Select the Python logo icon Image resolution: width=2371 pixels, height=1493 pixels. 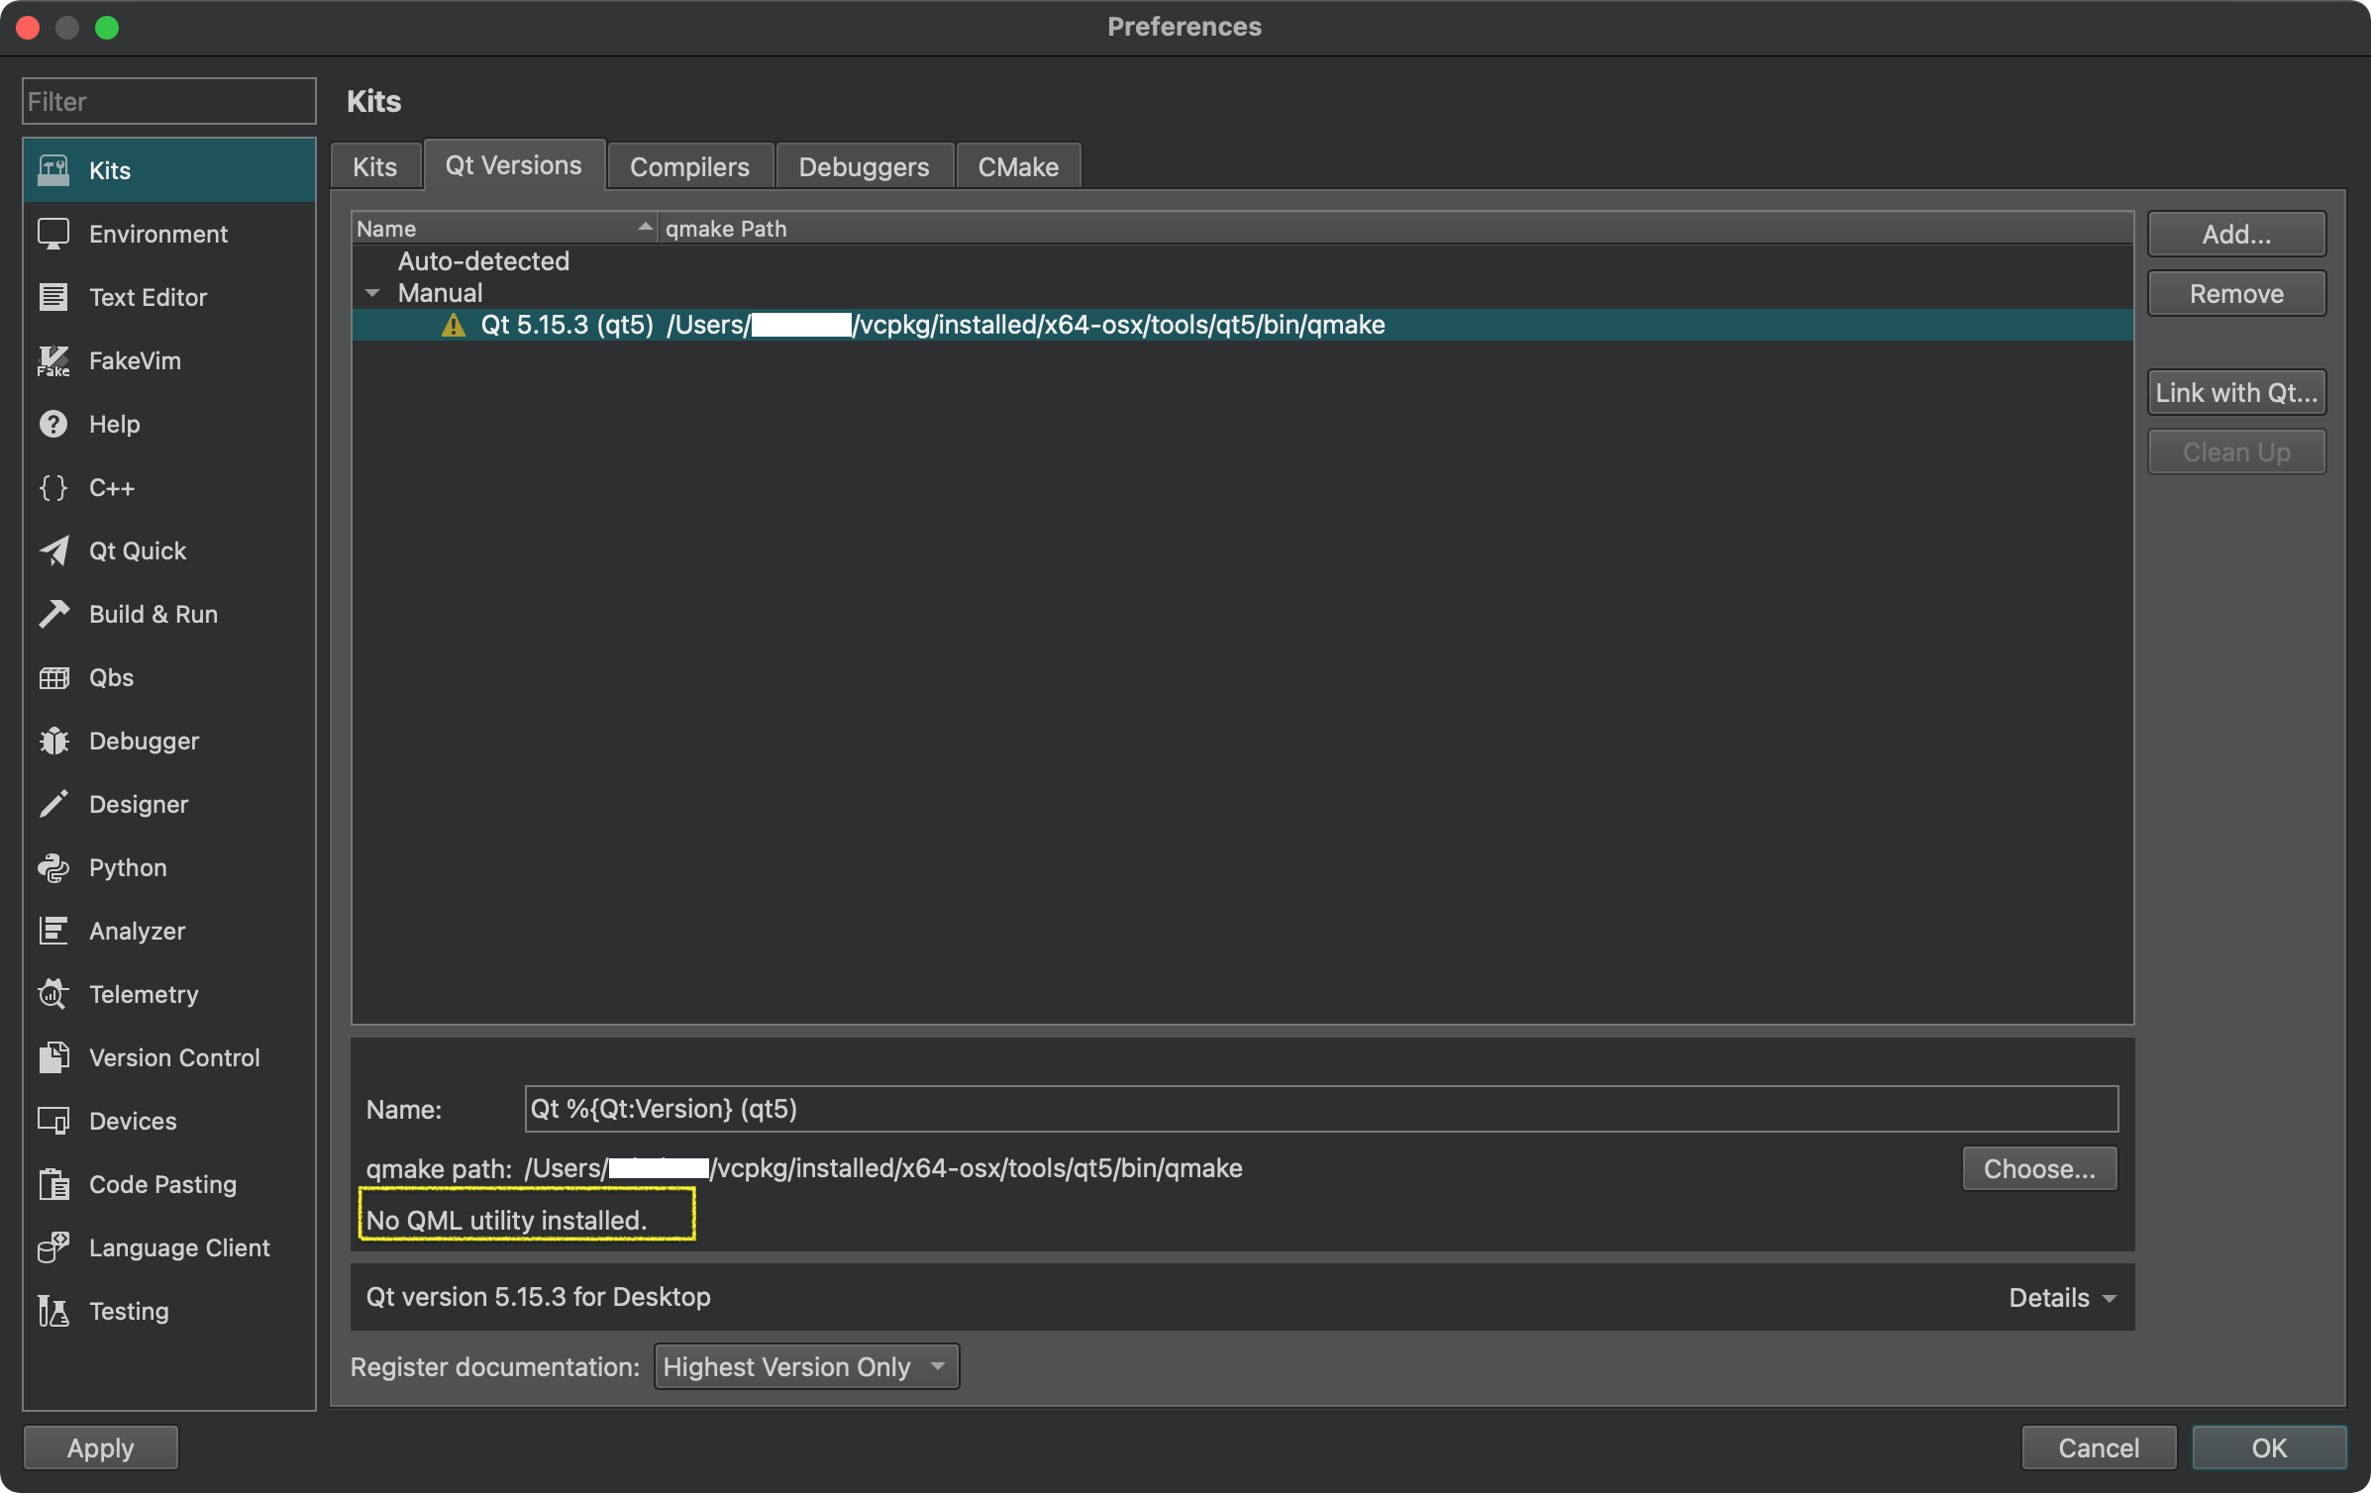point(53,868)
